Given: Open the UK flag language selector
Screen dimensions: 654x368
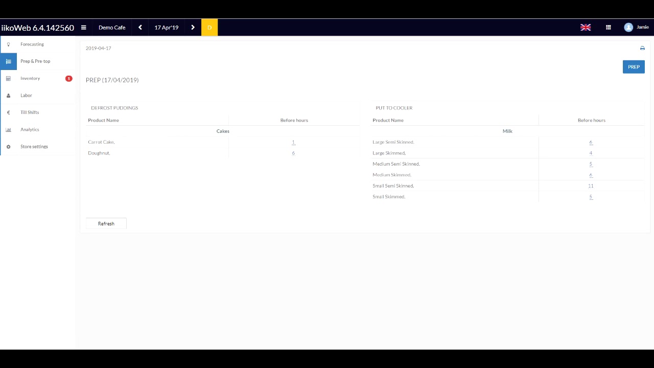Looking at the screenshot, I should 586,28.
